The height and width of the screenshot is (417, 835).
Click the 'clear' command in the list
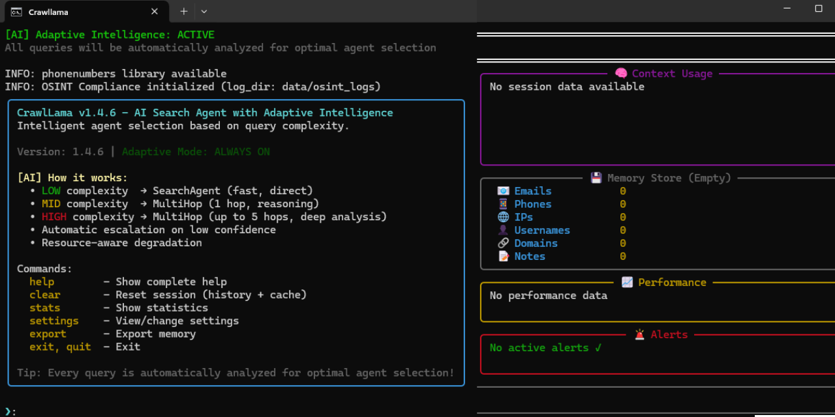[x=45, y=295]
